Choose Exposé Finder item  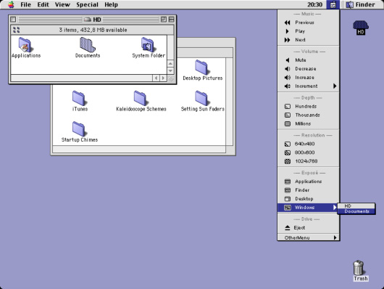click(x=309, y=190)
